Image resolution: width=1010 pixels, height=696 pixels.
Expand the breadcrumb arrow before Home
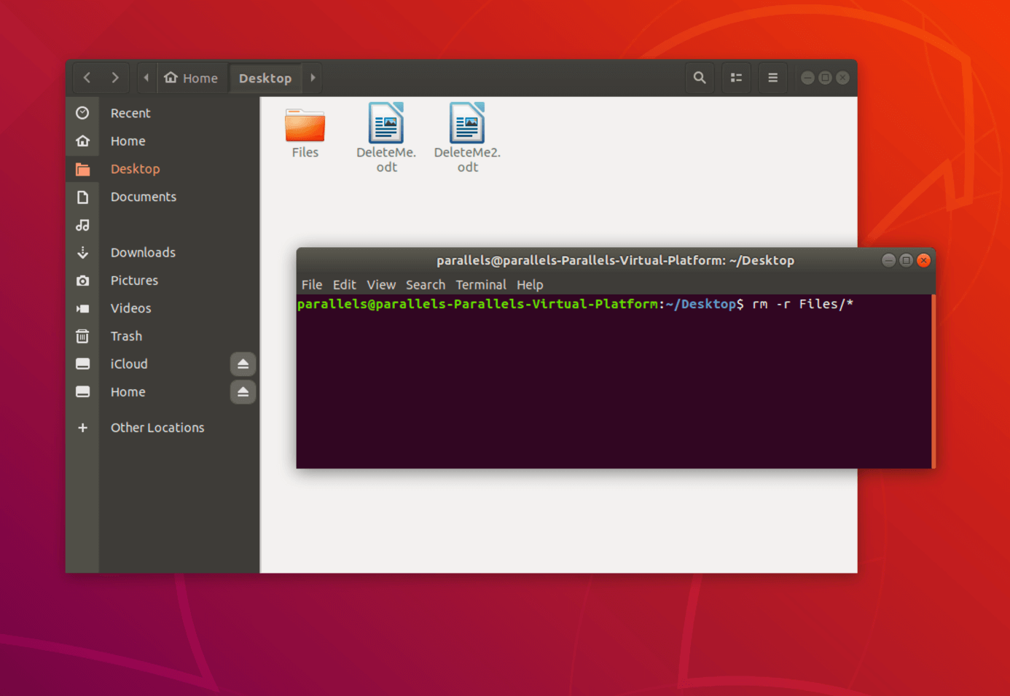click(146, 77)
